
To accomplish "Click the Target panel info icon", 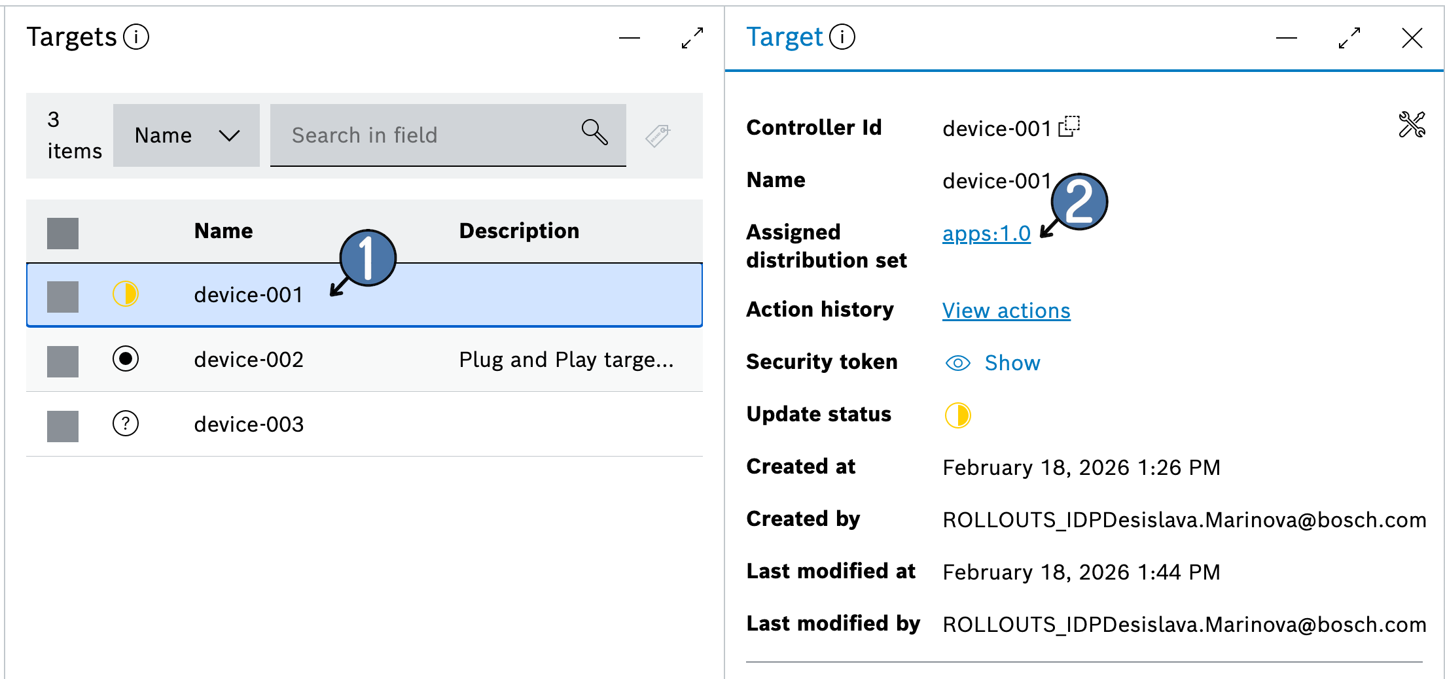I will coord(842,37).
